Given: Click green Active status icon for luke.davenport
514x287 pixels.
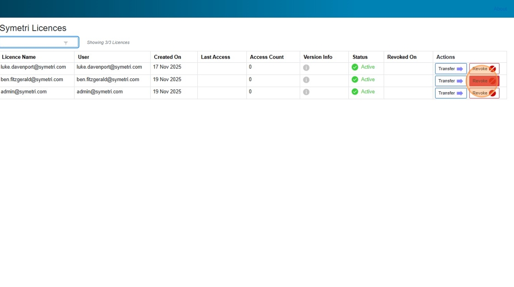Looking at the screenshot, I should (x=355, y=67).
